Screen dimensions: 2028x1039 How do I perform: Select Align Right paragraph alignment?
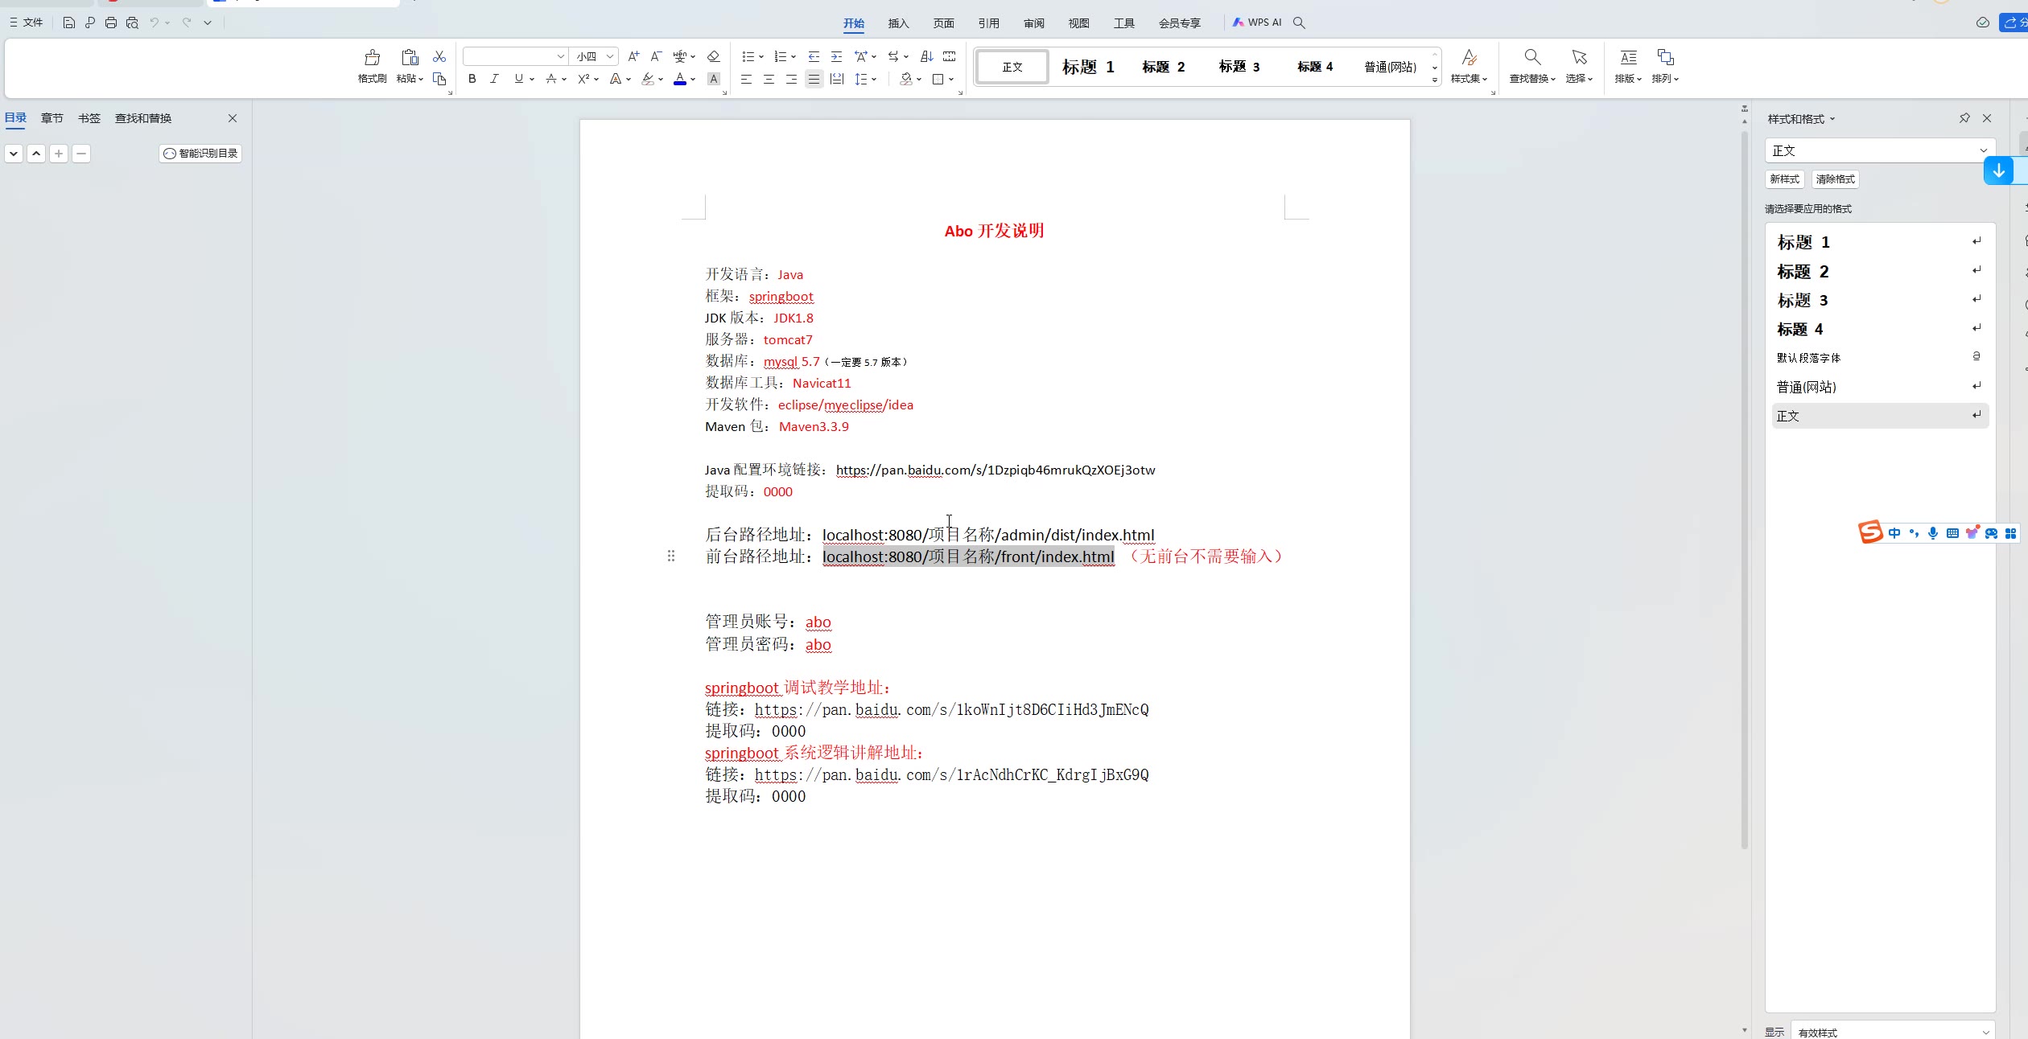coord(791,79)
